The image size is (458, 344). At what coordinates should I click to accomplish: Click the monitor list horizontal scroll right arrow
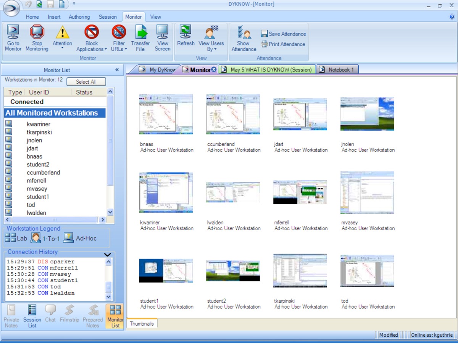[102, 220]
